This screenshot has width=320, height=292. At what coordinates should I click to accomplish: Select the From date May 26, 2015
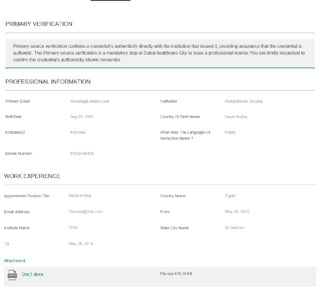[237, 211]
